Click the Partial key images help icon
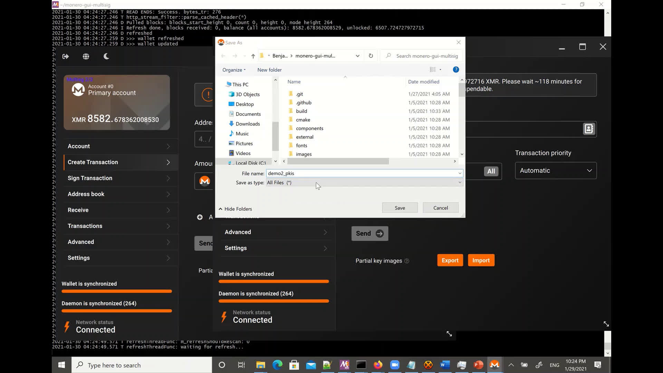The width and height of the screenshot is (663, 373). pos(407,261)
